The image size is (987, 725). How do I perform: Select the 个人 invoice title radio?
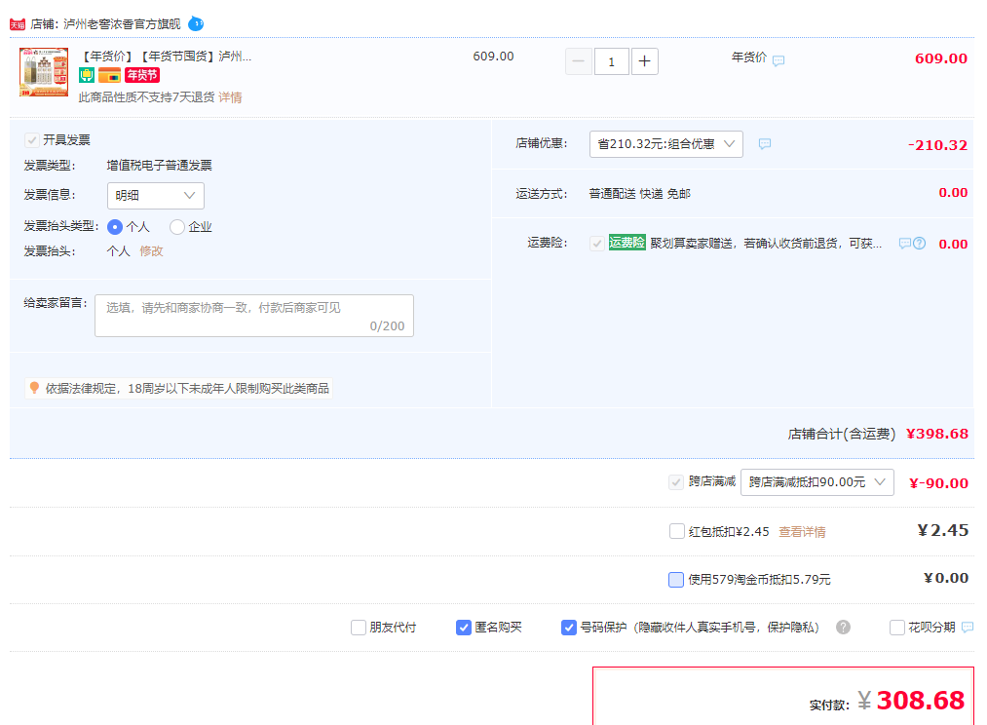[115, 226]
